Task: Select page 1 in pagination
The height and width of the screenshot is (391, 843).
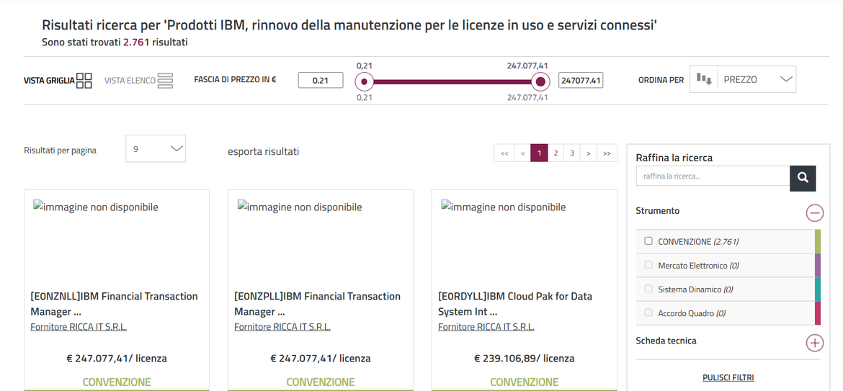Action: pos(539,153)
